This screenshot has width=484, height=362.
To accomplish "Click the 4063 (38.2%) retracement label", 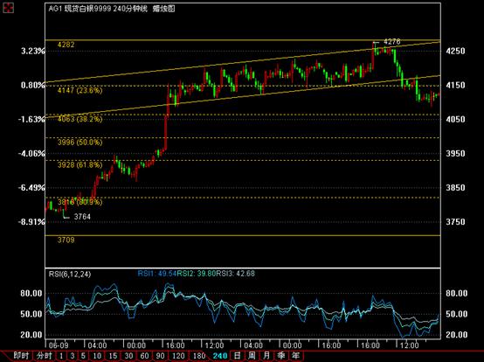I will (x=80, y=119).
